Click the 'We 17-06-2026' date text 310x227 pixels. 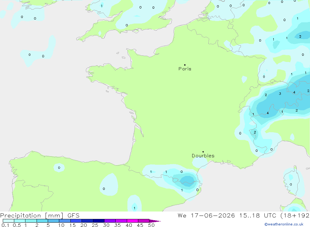click(206, 216)
